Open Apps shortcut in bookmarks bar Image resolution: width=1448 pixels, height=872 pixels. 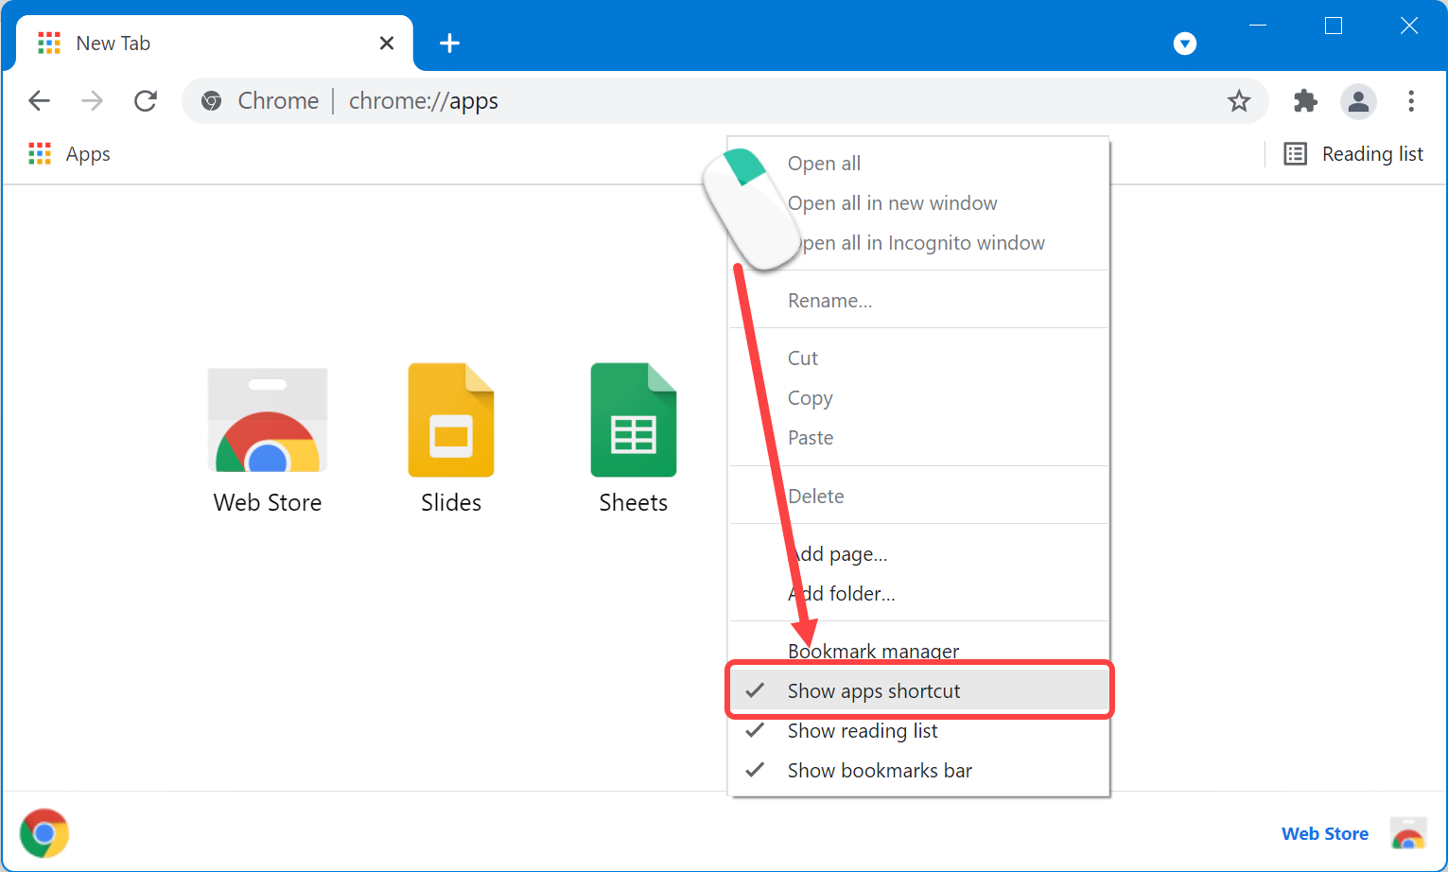click(70, 154)
